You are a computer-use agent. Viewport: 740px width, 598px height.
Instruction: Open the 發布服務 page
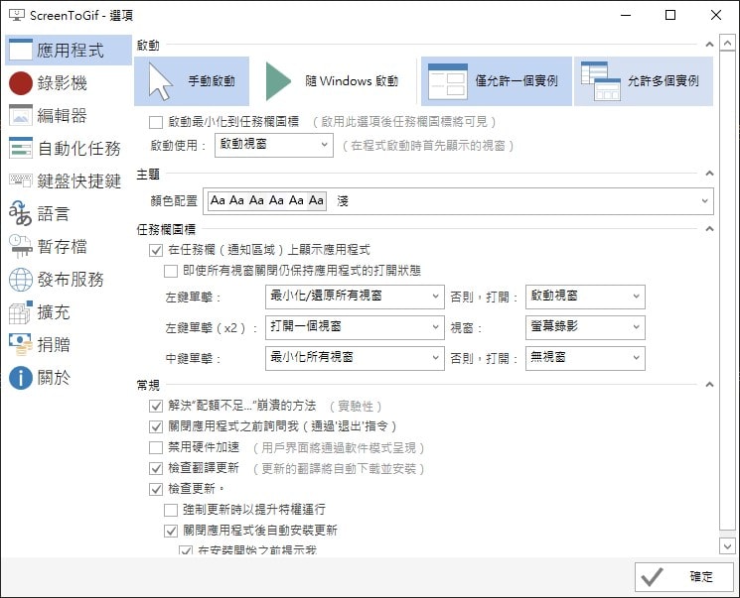coord(69,279)
